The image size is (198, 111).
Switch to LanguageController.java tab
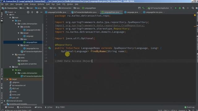click(x=57, y=12)
